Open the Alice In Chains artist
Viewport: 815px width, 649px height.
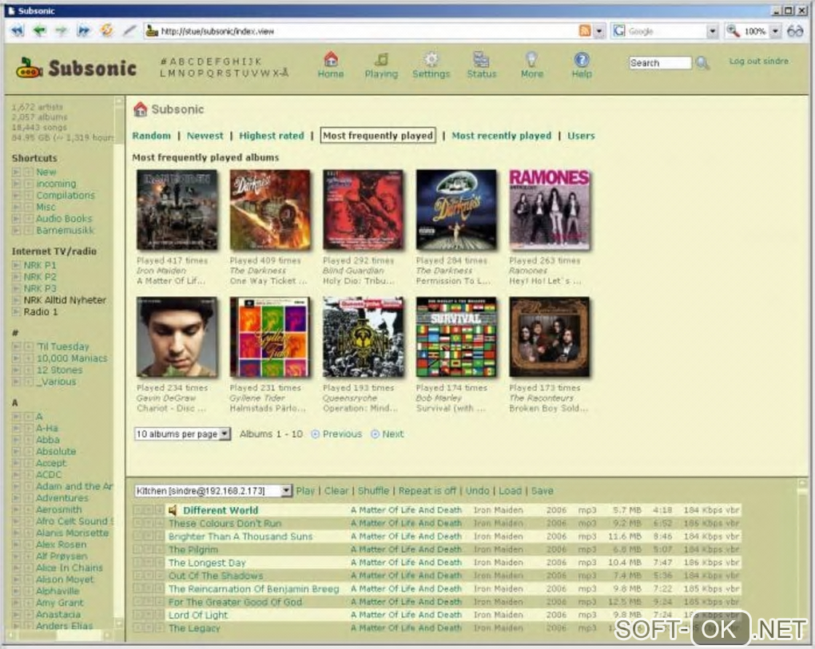click(x=70, y=568)
